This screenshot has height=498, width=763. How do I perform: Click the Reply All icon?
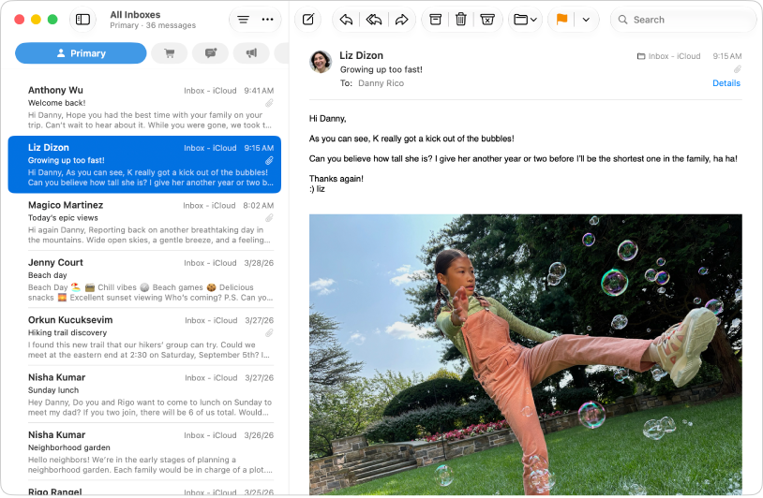[374, 20]
